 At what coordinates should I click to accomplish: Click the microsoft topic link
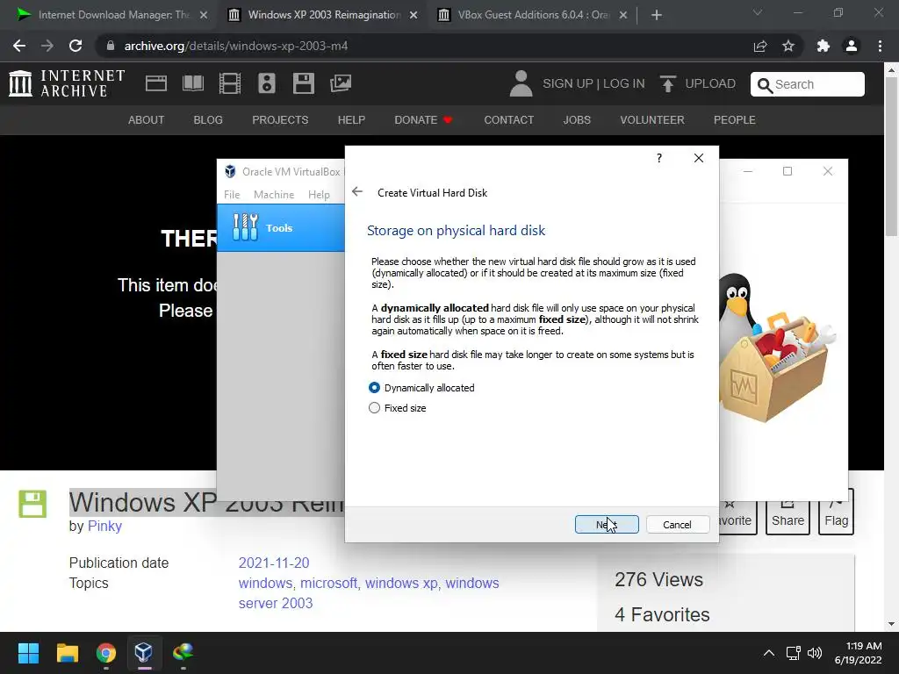click(x=328, y=583)
